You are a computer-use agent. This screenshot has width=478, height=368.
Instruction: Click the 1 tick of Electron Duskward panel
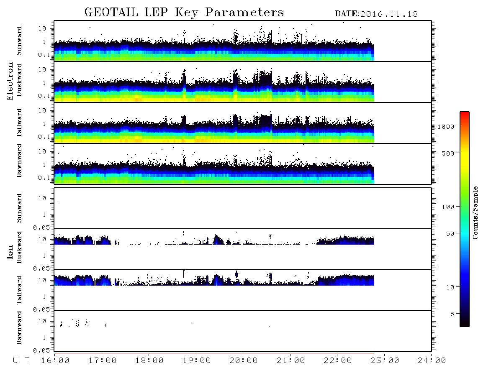[44, 83]
